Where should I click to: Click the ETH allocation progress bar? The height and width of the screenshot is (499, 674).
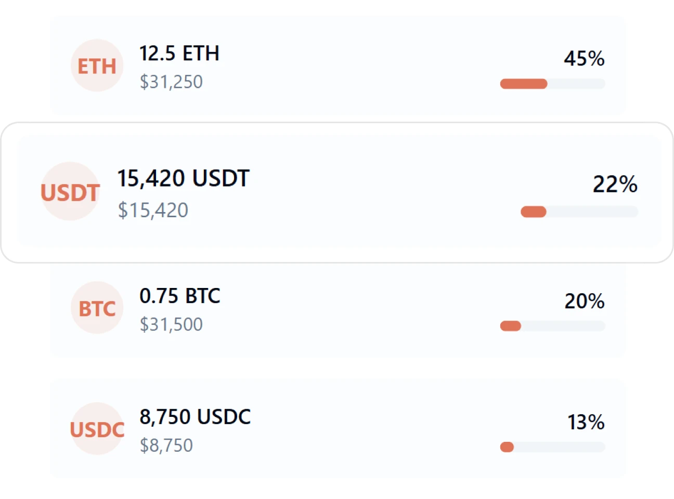[552, 83]
